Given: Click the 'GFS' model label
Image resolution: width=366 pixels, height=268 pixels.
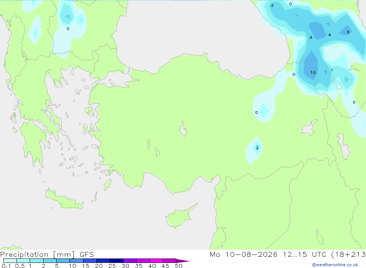Looking at the screenshot, I should (87, 254).
